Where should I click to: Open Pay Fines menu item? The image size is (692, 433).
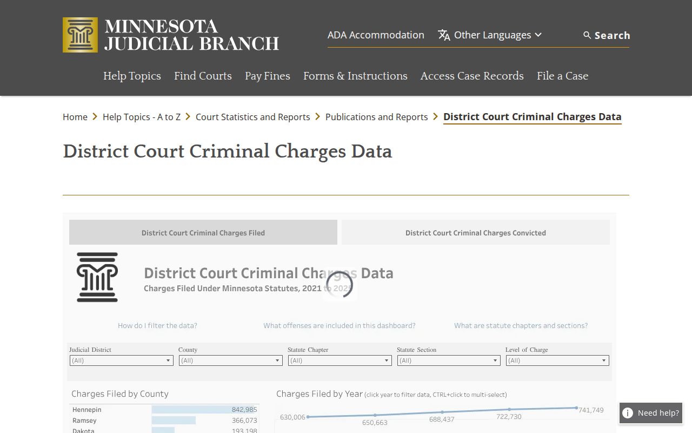(x=268, y=76)
